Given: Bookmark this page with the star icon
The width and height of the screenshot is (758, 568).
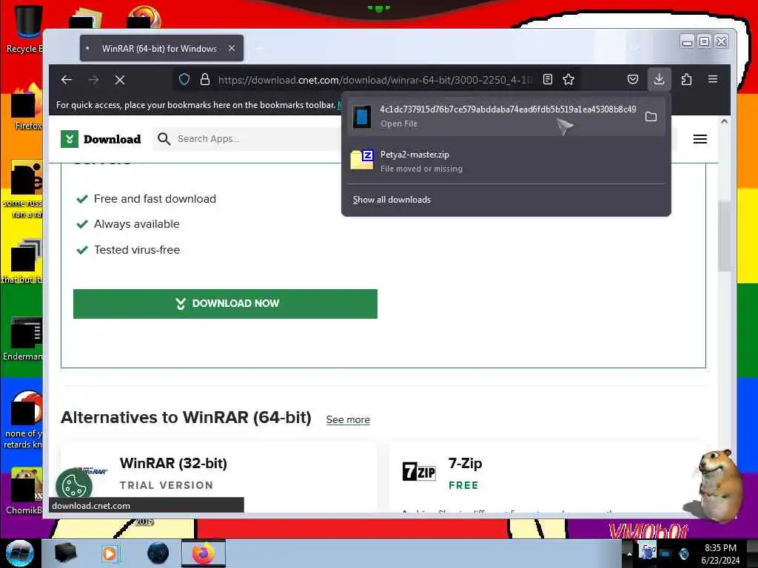Looking at the screenshot, I should (568, 79).
